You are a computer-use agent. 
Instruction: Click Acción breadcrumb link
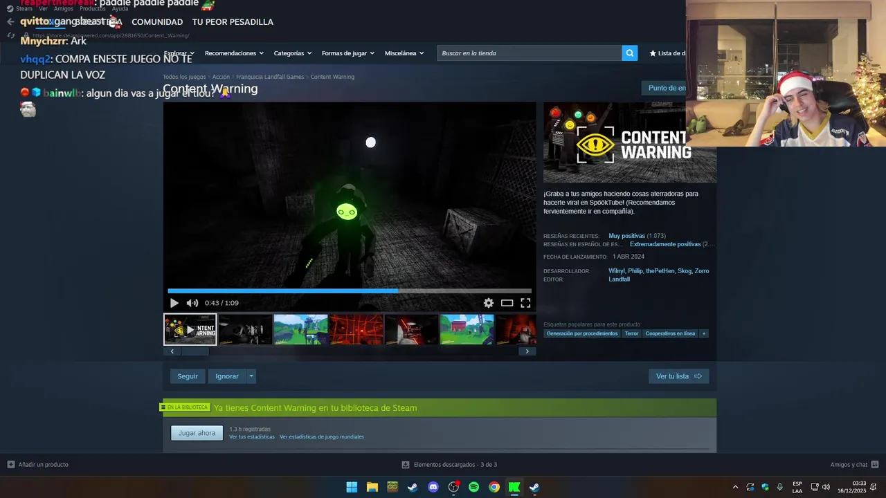[221, 77]
